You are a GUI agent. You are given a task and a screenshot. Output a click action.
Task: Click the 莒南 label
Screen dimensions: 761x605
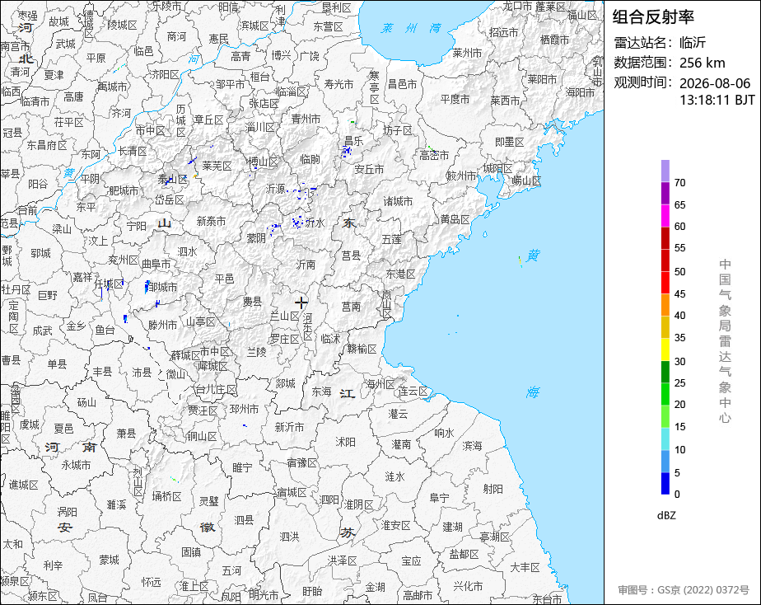point(351,307)
